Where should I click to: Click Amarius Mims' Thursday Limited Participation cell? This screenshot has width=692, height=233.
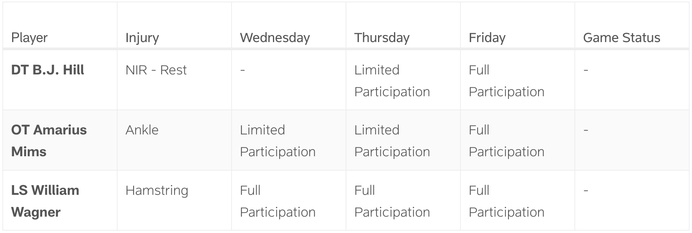point(392,141)
